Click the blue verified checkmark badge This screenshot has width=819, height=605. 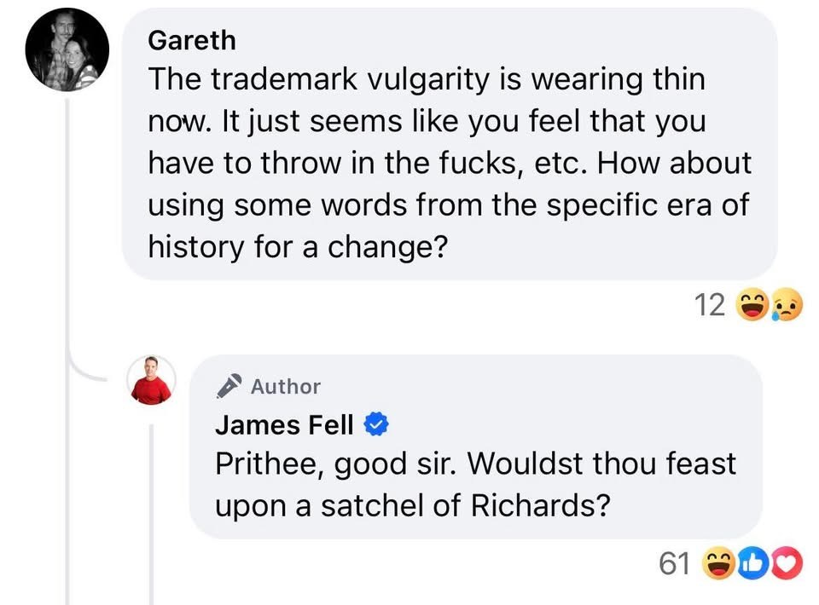coord(378,423)
